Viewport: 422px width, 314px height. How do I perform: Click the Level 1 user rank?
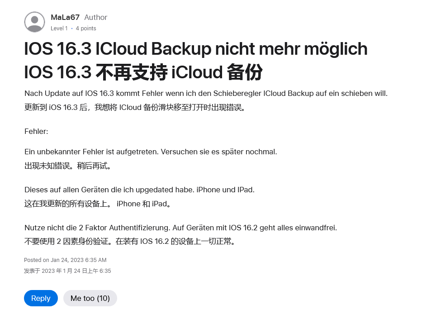[x=59, y=28]
